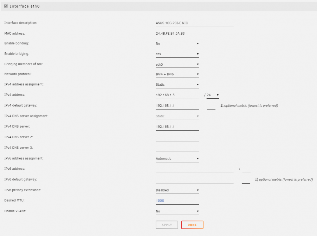Open IPv4 address assignment dropdown
The image size is (317, 236).
(x=177, y=84)
